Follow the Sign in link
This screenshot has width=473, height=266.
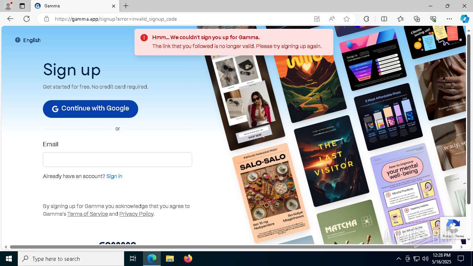[x=114, y=176]
